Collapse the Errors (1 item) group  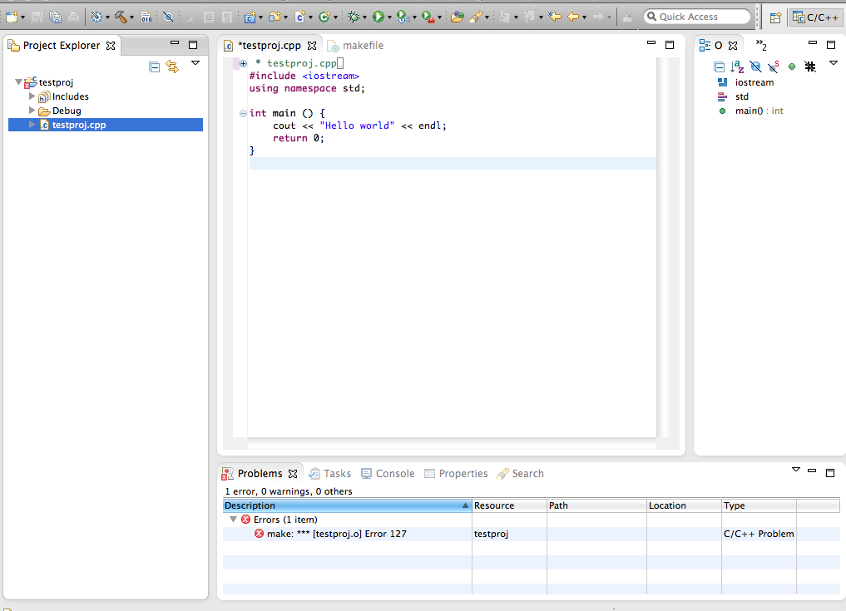pyautogui.click(x=234, y=520)
